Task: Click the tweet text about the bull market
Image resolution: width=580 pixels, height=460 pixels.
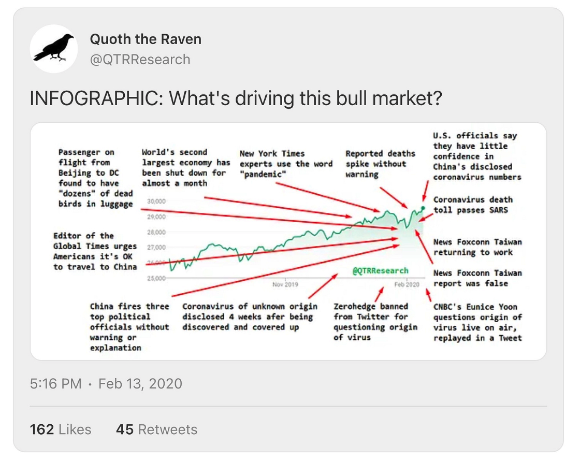Action: click(236, 98)
